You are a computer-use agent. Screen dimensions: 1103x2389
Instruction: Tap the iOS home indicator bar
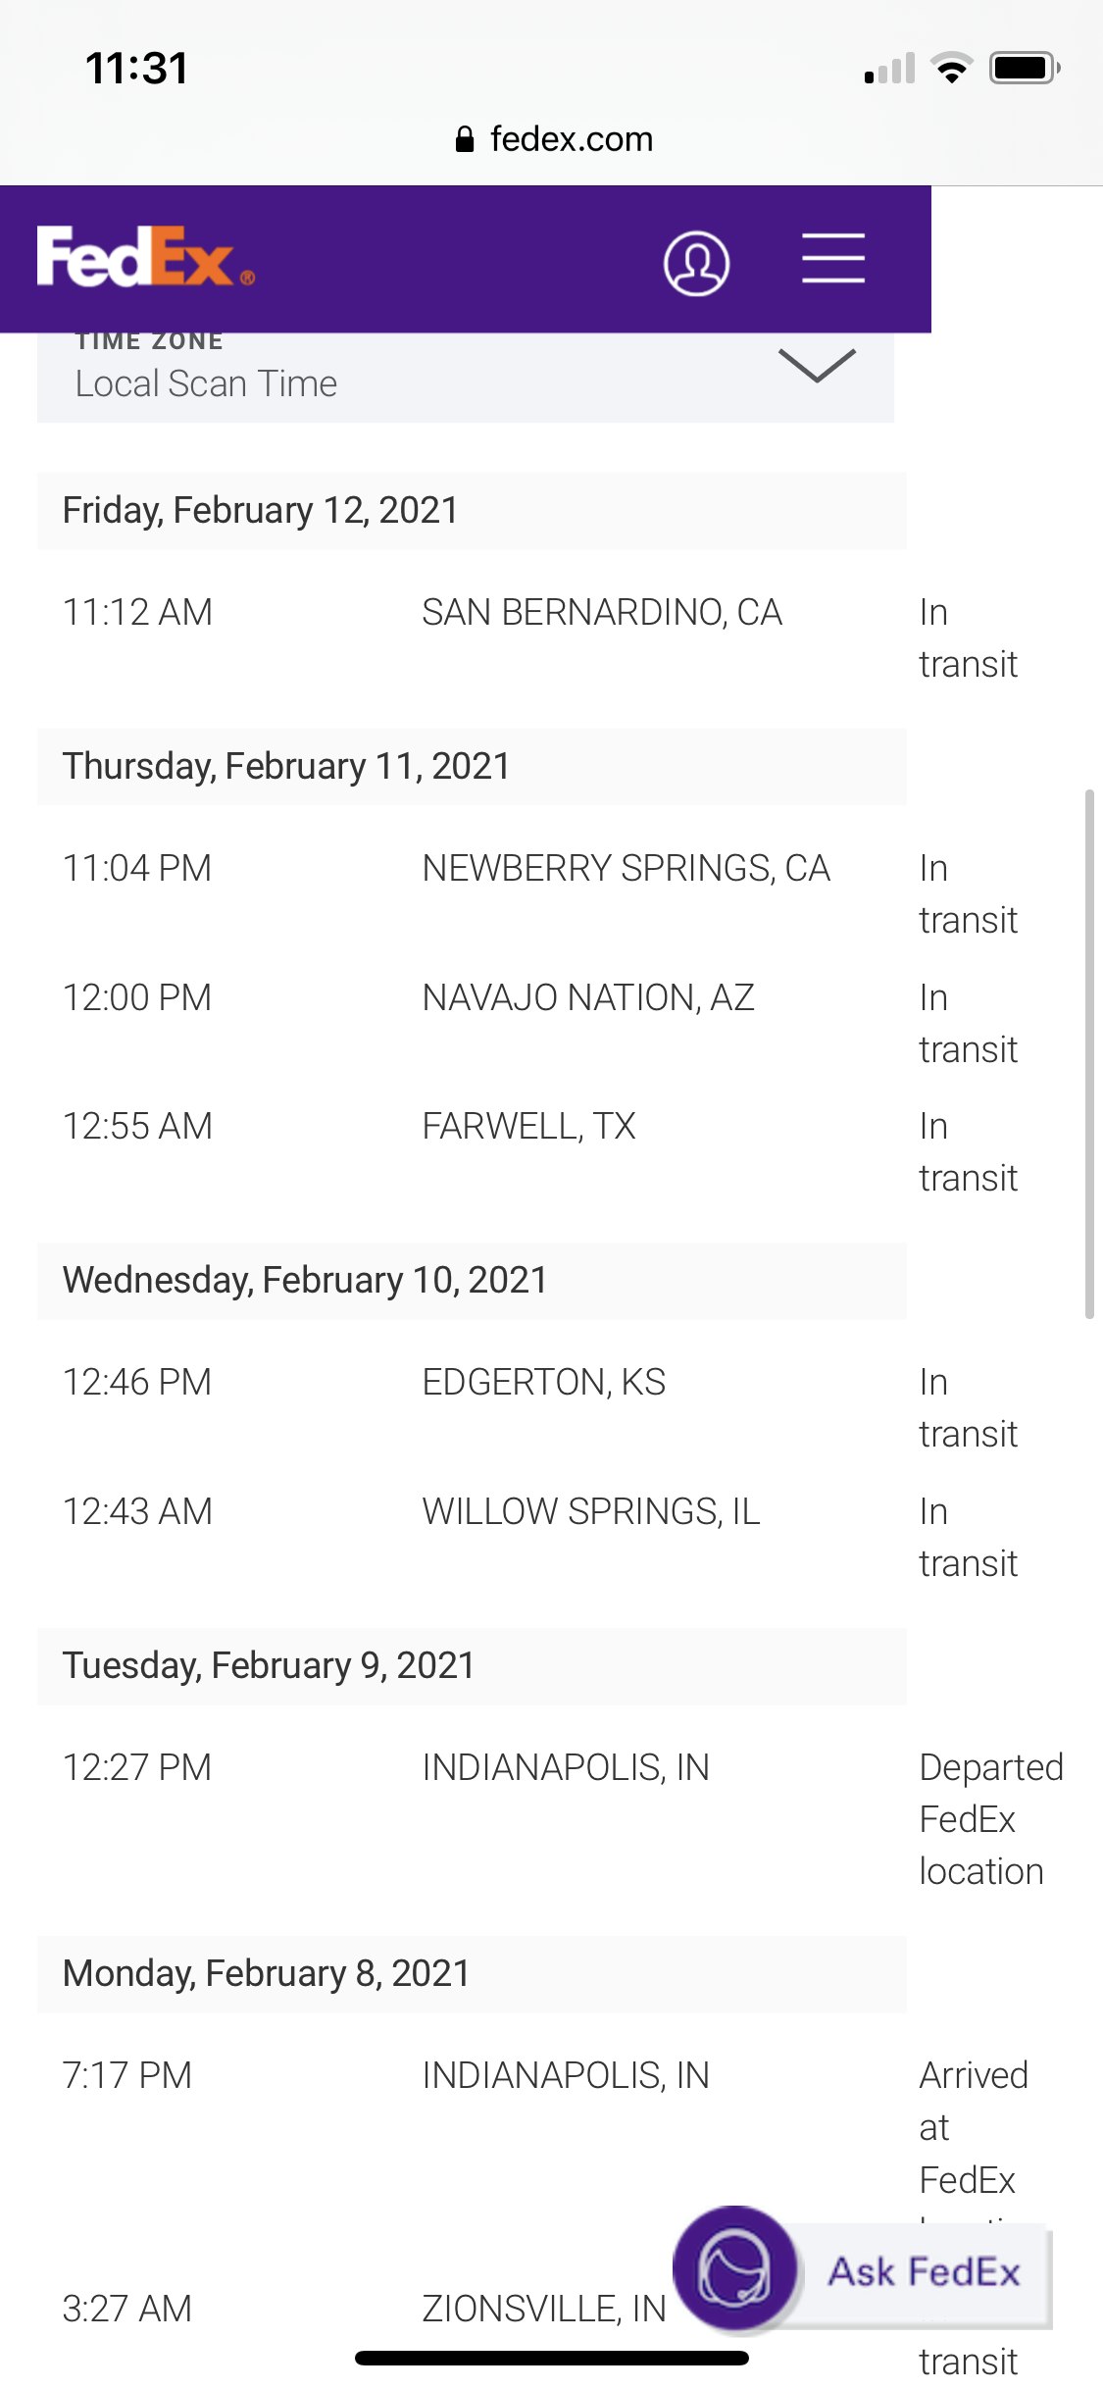coord(551,2359)
